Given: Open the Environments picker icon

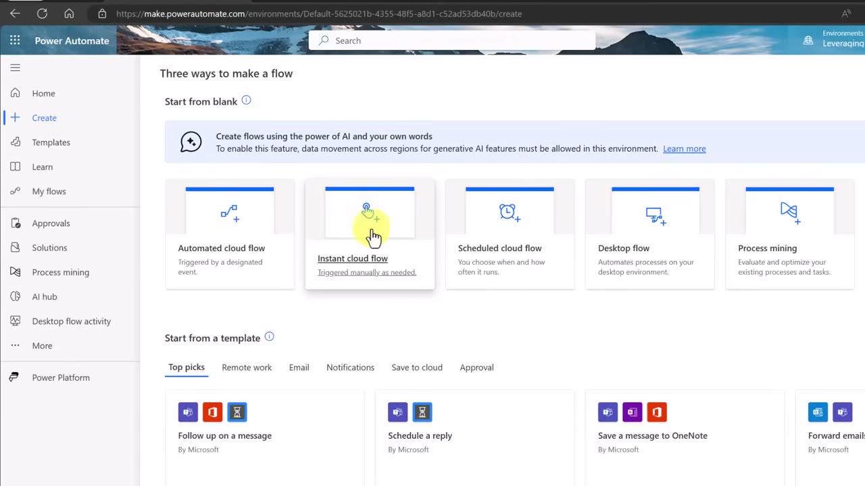Looking at the screenshot, I should 808,40.
